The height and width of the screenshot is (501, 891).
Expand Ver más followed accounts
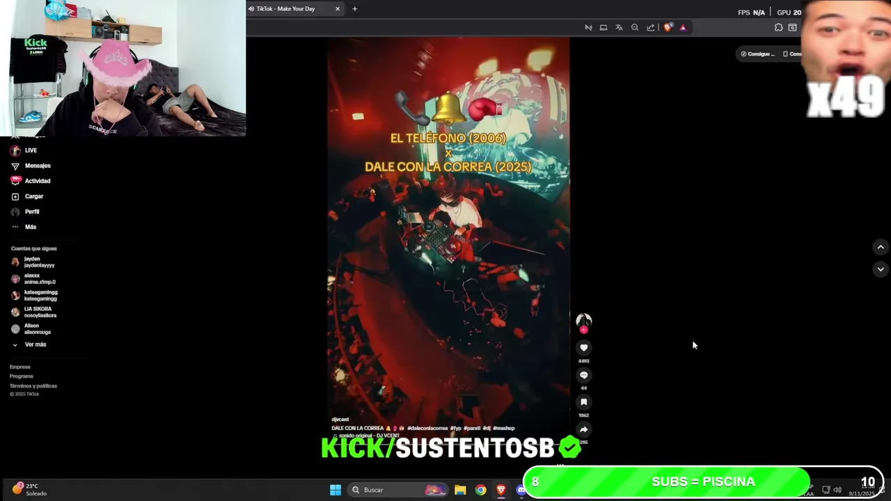coord(29,344)
